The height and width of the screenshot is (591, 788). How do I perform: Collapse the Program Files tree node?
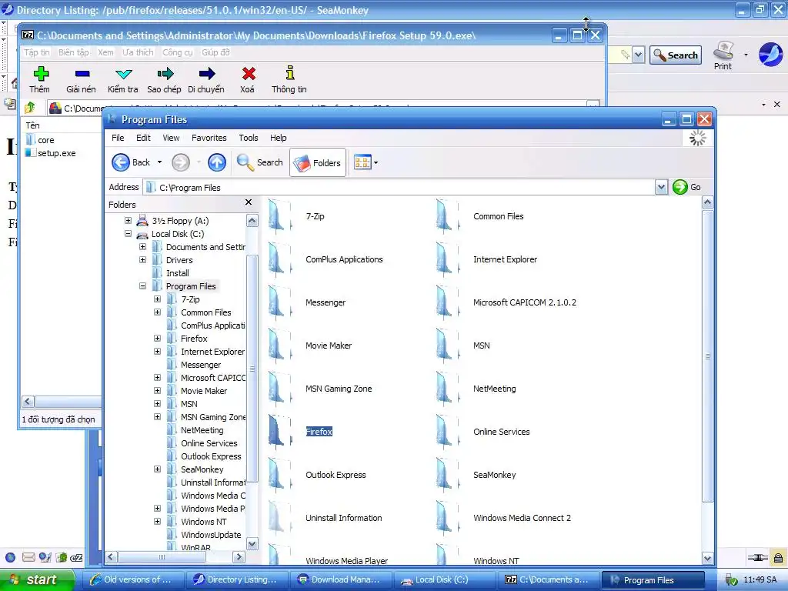(x=142, y=286)
